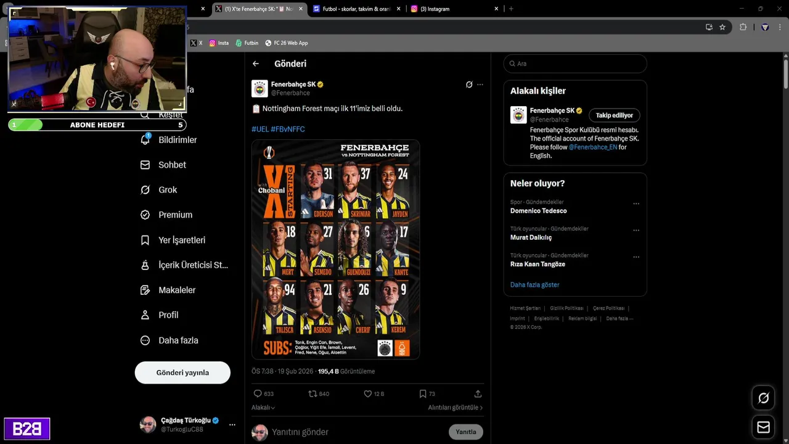Open Daha fazla circle icon in sidebar
Screen dimensions: 789x444
coord(145,340)
